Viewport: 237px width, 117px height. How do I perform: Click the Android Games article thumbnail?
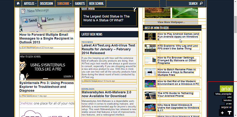(x=150, y=36)
